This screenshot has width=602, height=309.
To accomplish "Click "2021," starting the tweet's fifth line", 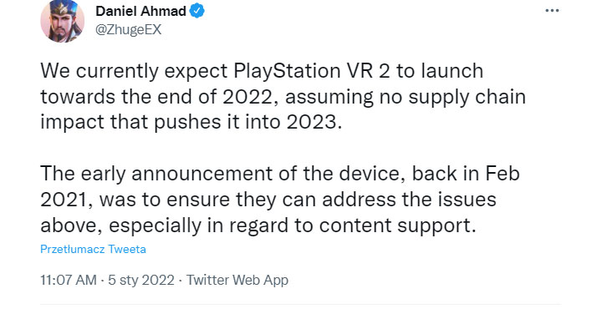I will click(x=67, y=200).
